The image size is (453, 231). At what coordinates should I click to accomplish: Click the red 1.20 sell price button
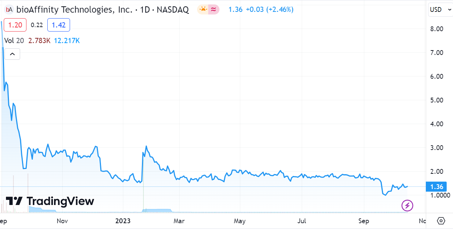coord(15,25)
